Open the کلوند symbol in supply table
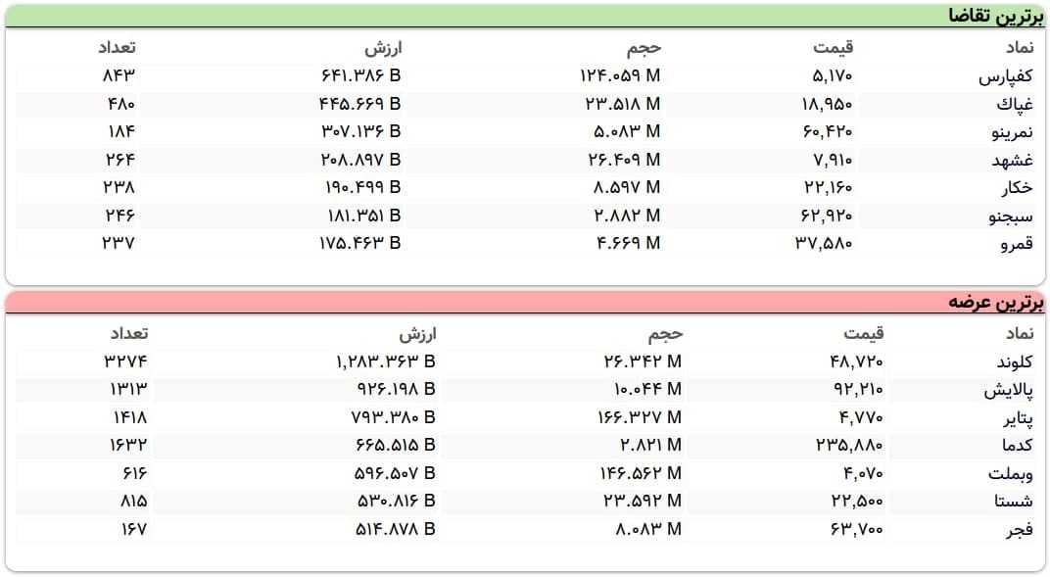Viewport: 1050px width, 577px height. 1014,362
